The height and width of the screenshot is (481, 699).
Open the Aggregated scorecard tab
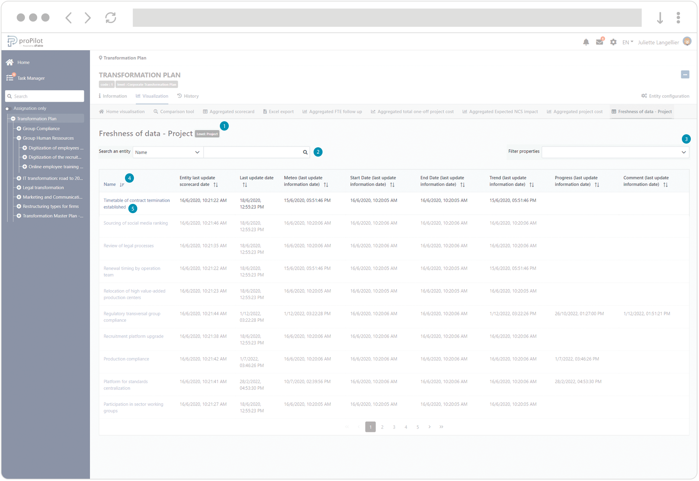[228, 112]
